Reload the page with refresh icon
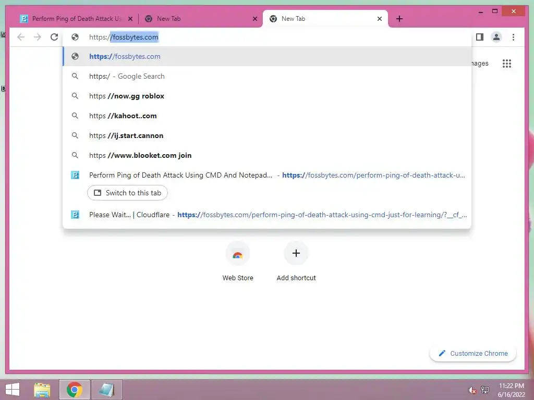The height and width of the screenshot is (400, 534). coord(54,37)
